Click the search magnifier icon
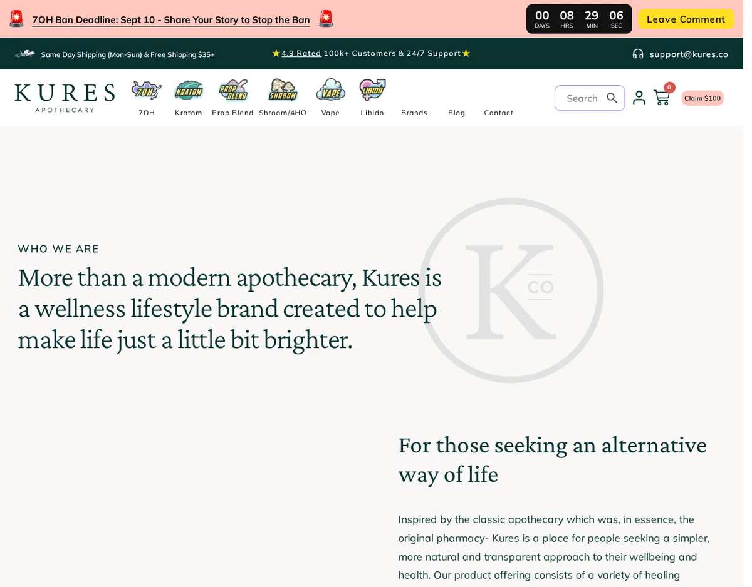 coord(612,98)
